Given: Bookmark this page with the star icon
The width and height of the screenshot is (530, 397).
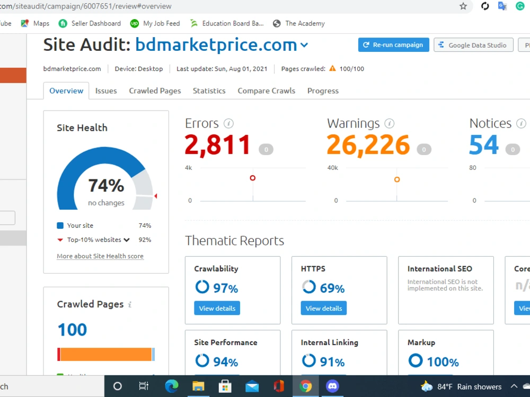Looking at the screenshot, I should 463,6.
